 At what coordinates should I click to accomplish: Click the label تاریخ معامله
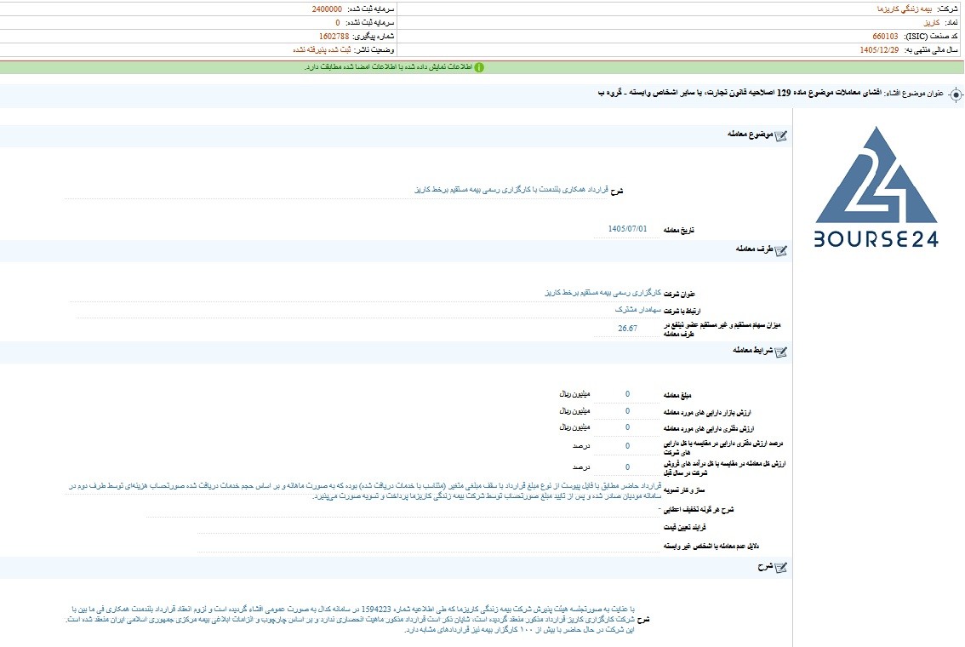[x=678, y=230]
